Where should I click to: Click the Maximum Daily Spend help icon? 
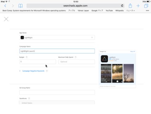[x=75, y=57]
